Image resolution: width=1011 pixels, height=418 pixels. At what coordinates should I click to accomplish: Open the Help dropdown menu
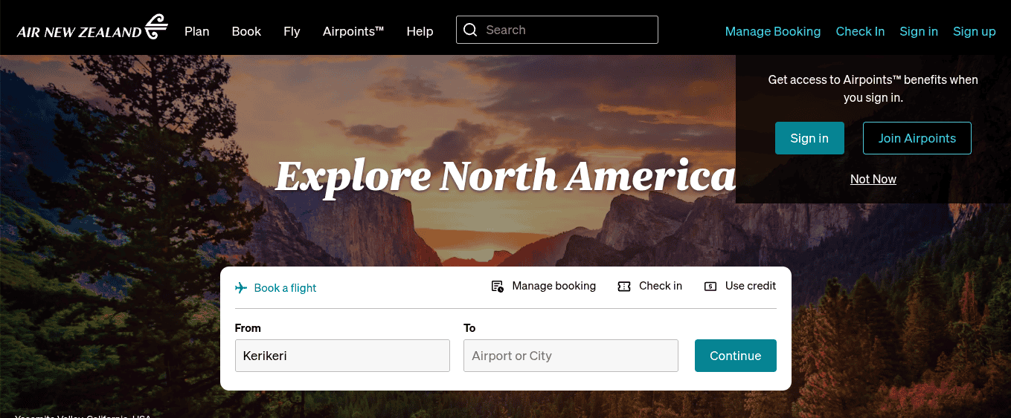point(420,31)
